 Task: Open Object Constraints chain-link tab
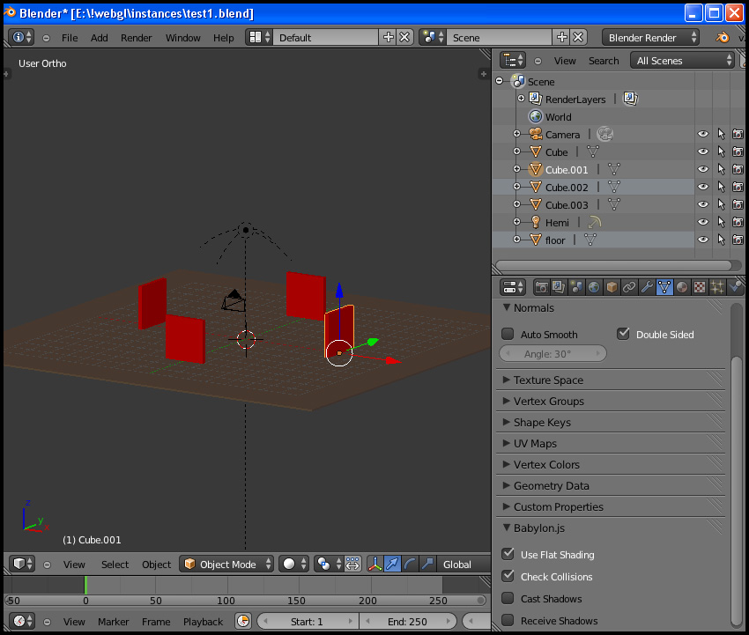[x=629, y=287]
